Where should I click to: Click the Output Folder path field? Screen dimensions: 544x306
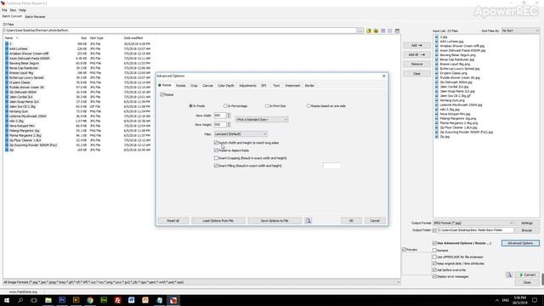tap(475, 230)
